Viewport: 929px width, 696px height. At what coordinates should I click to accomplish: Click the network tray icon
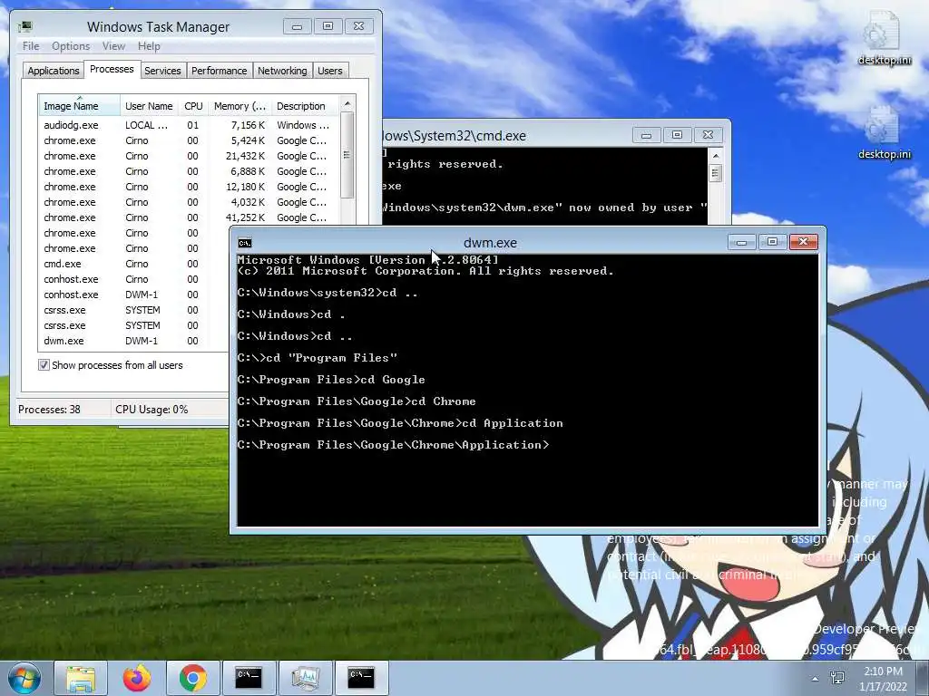837,678
